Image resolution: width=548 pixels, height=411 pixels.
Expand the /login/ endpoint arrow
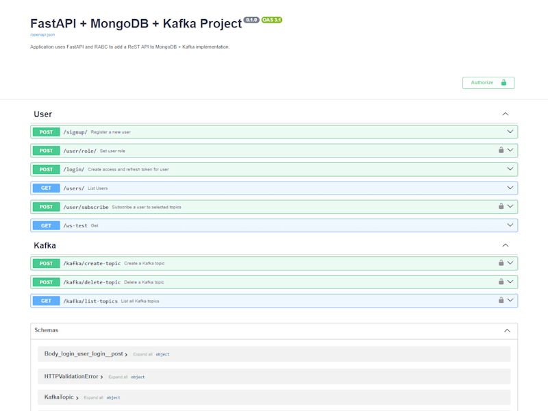pyautogui.click(x=510, y=169)
